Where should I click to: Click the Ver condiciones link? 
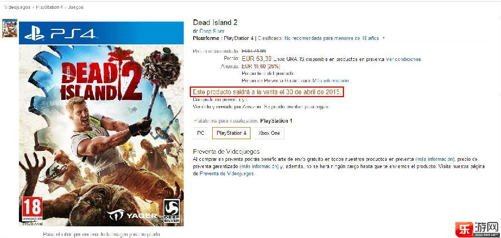pyautogui.click(x=403, y=59)
